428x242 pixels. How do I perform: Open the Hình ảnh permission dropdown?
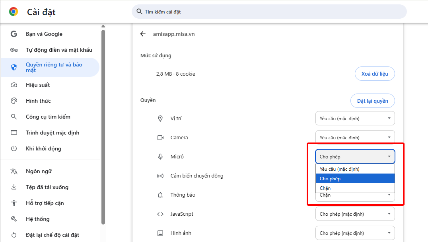(x=355, y=233)
